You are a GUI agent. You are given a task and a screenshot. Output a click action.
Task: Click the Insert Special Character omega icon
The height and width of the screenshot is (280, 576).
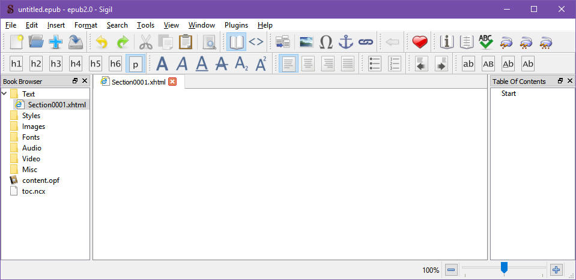(326, 42)
